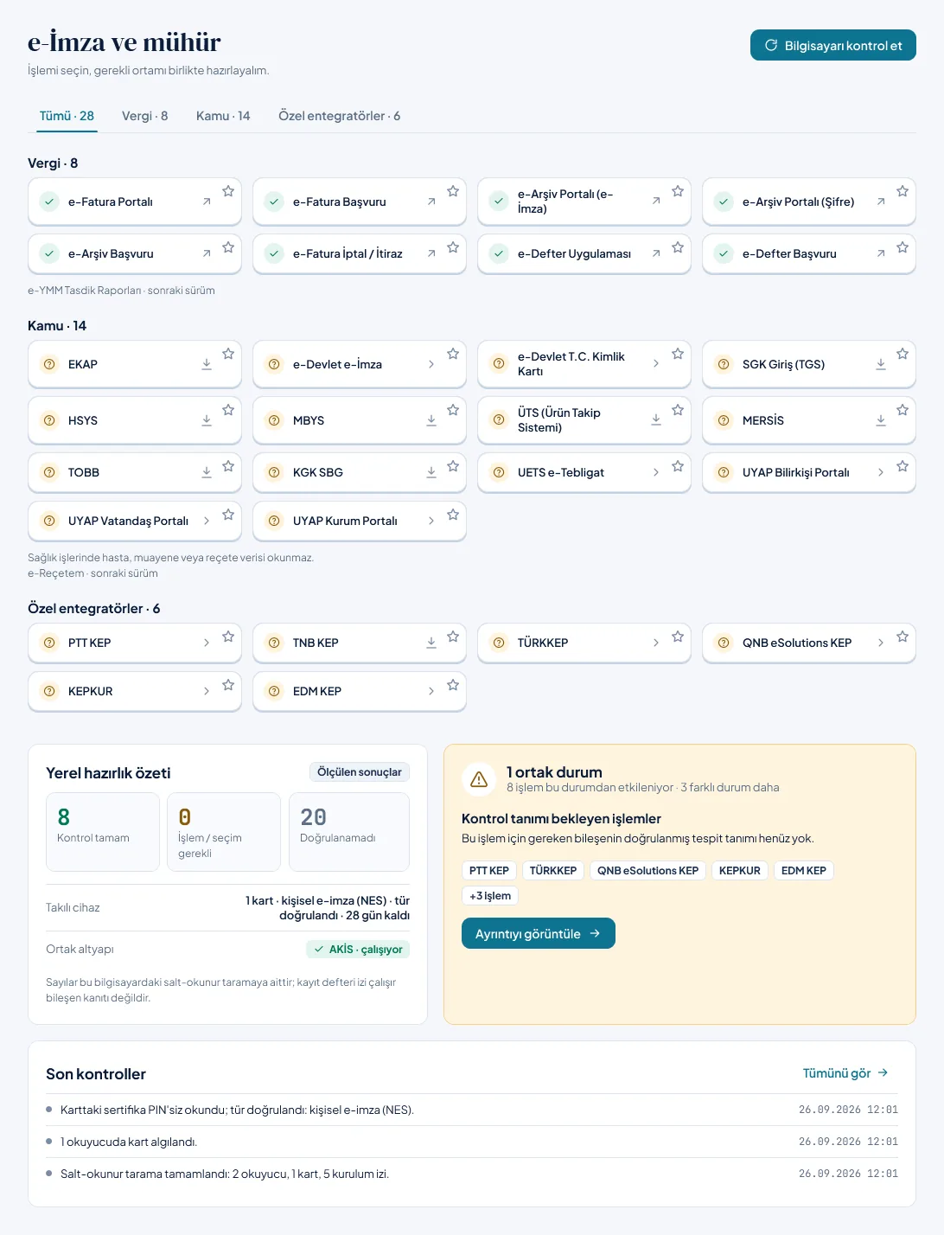The width and height of the screenshot is (944, 1235).
Task: Click download icon on MERSİS card
Action: 881,420
